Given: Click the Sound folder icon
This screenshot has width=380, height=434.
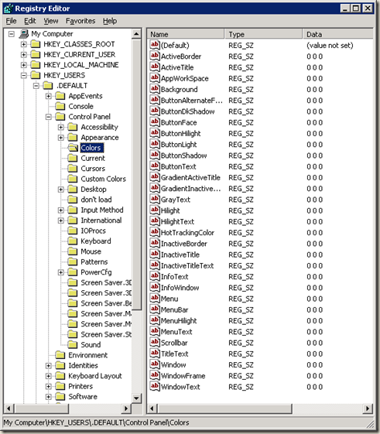Looking at the screenshot, I should 73,344.
